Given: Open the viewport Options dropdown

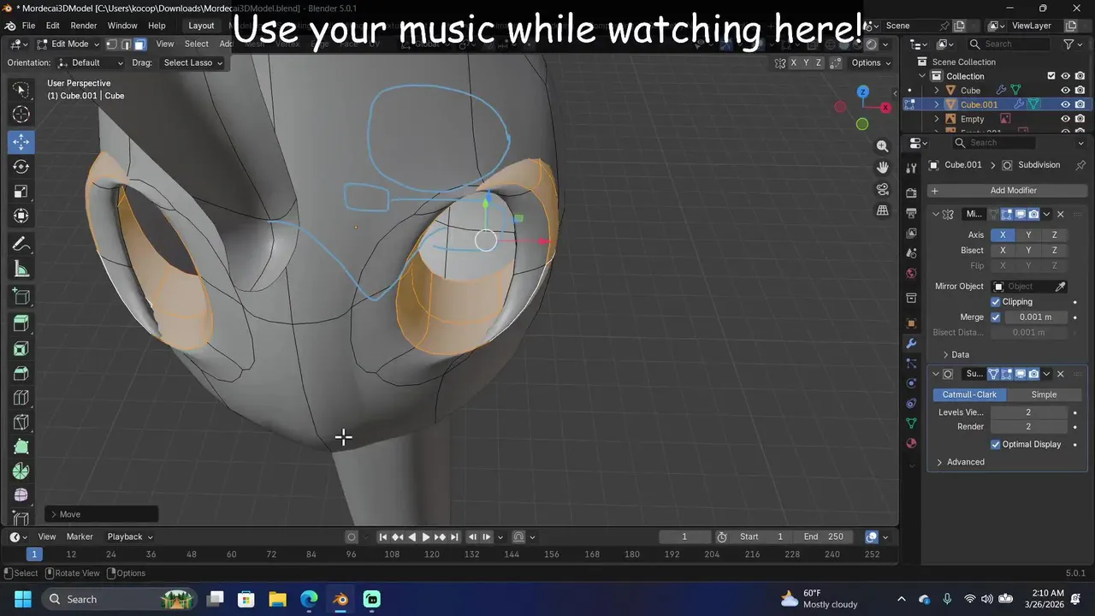Looking at the screenshot, I should pos(871,62).
